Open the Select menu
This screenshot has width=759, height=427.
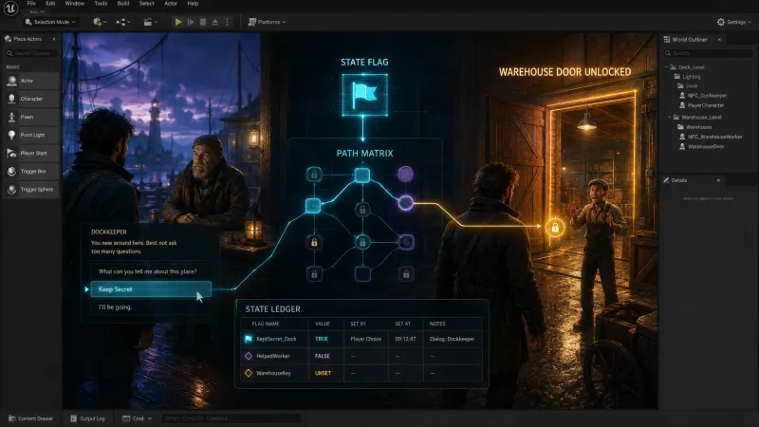pos(147,4)
